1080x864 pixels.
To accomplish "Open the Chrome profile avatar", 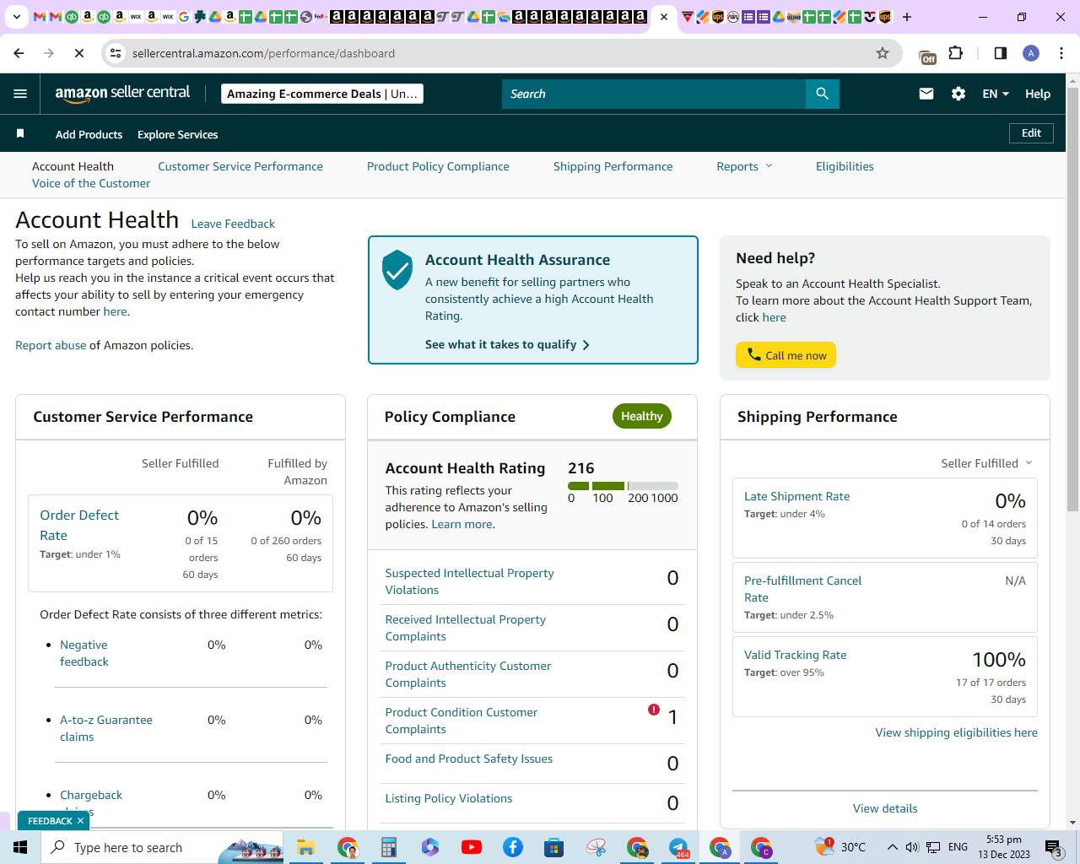I will click(x=1031, y=53).
